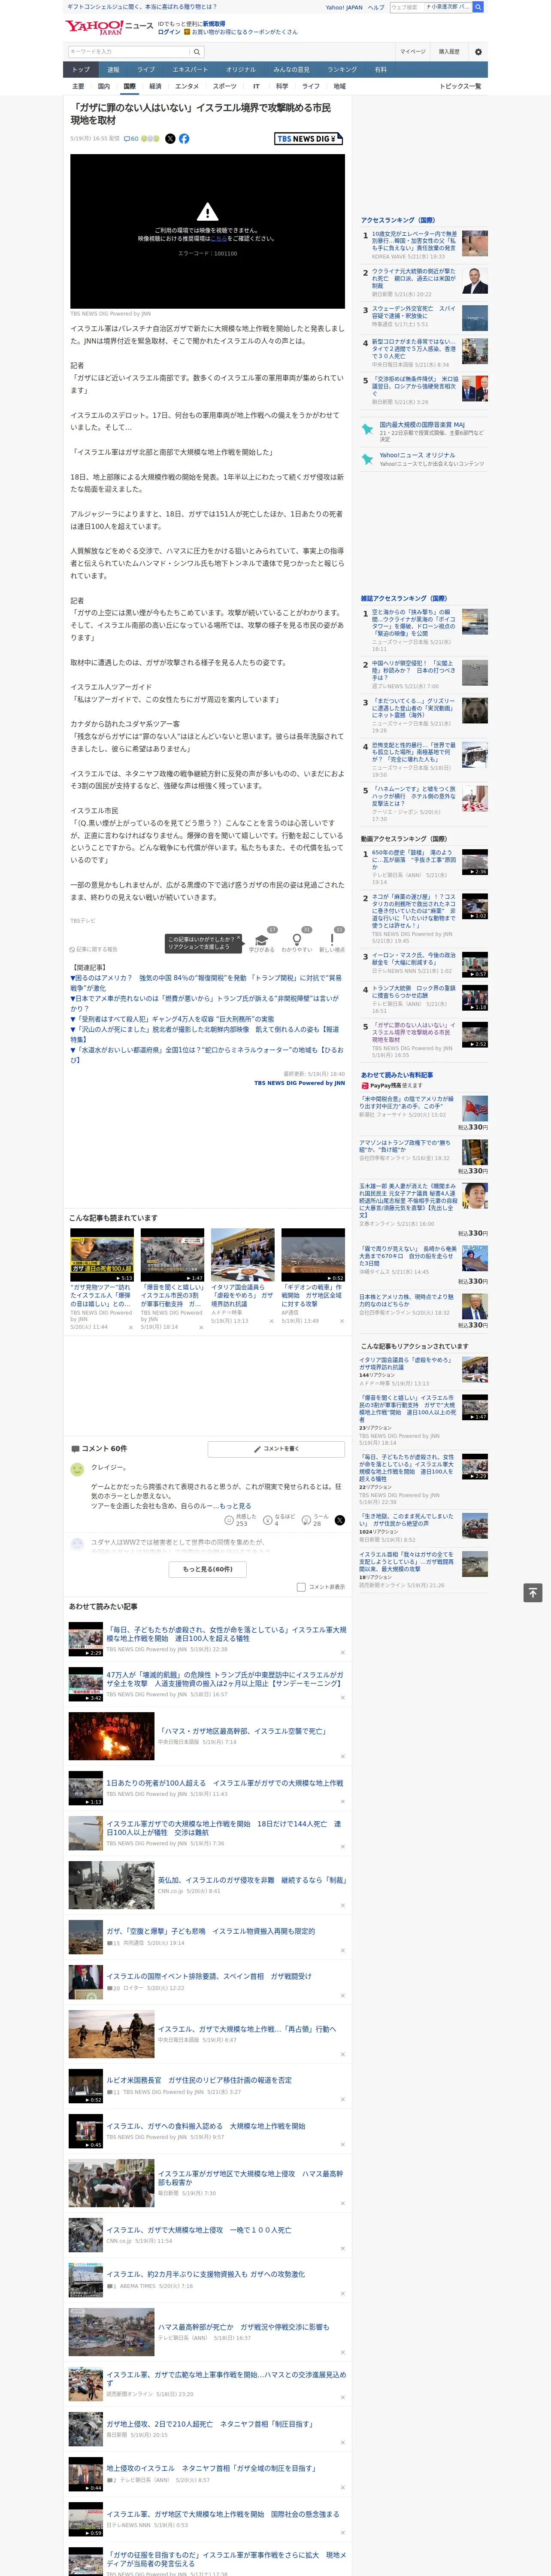This screenshot has width=551, height=2576.
Task: Open 地上侵攻のイスラエル ネタニヤフ首相 article
Action: 211,2468
